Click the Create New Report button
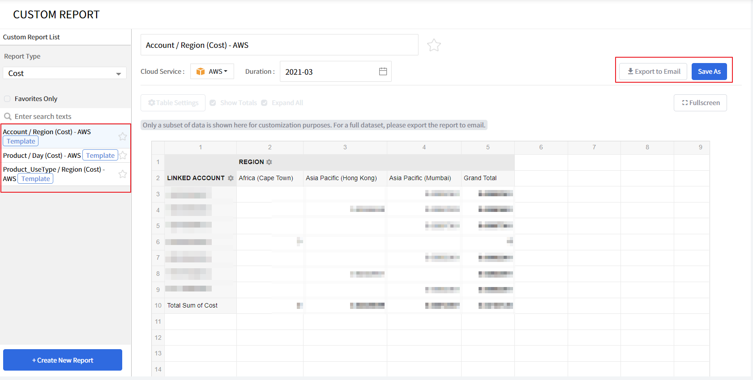 click(63, 360)
